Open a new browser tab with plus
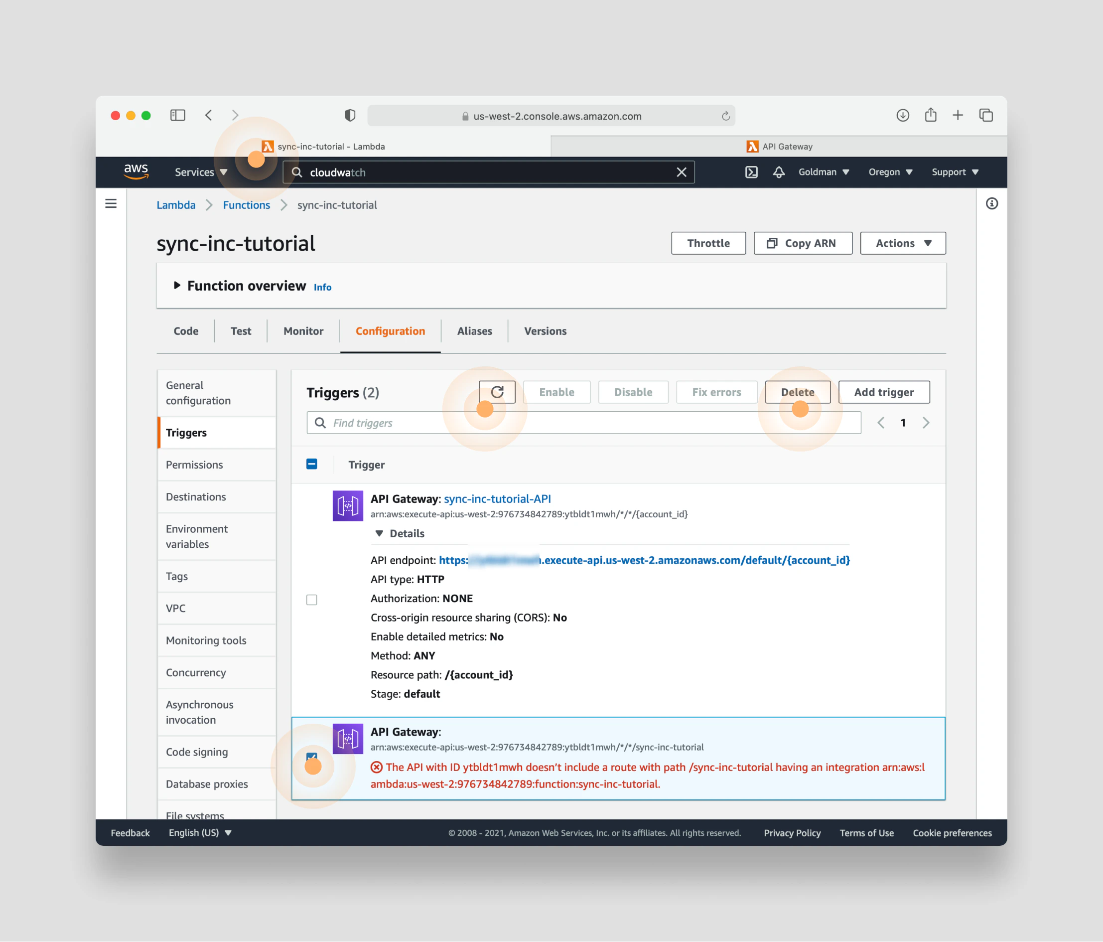1103x942 pixels. [958, 115]
